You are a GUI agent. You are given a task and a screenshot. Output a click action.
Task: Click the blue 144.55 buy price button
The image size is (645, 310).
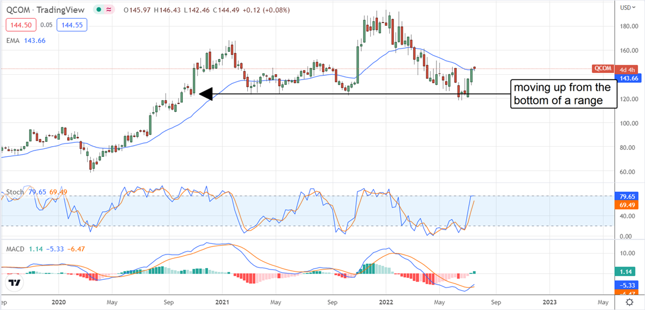point(71,24)
